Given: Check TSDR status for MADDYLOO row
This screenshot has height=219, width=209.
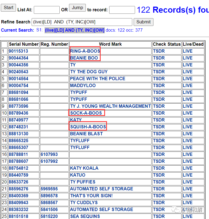Looking at the screenshot, I should [x=159, y=85].
